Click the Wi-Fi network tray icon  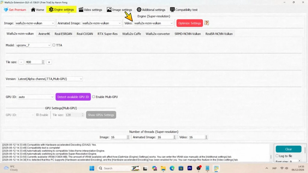[x=282, y=168]
